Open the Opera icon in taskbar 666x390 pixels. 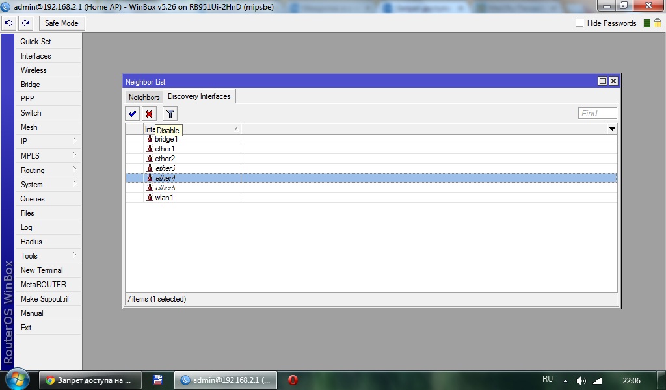tap(293, 380)
